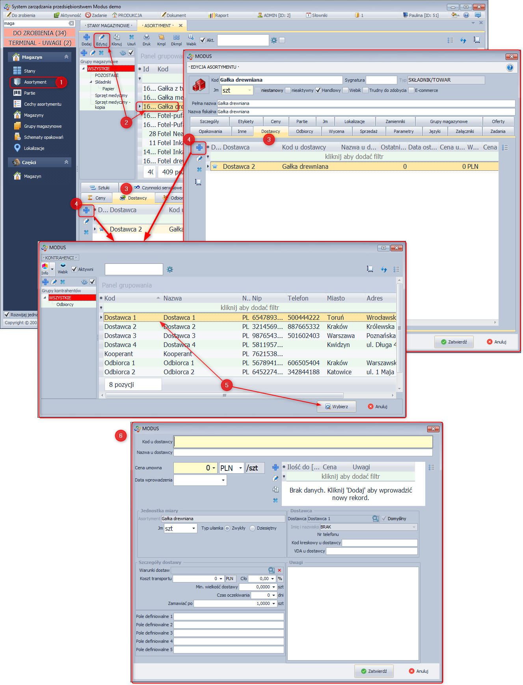Viewport: 523px width, 685px height.
Task: Open the Lokalizacje tab in Edycja asortymentu
Action: pos(354,121)
